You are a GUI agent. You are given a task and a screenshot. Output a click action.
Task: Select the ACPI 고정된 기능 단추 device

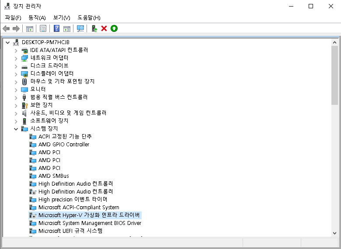click(x=65, y=136)
